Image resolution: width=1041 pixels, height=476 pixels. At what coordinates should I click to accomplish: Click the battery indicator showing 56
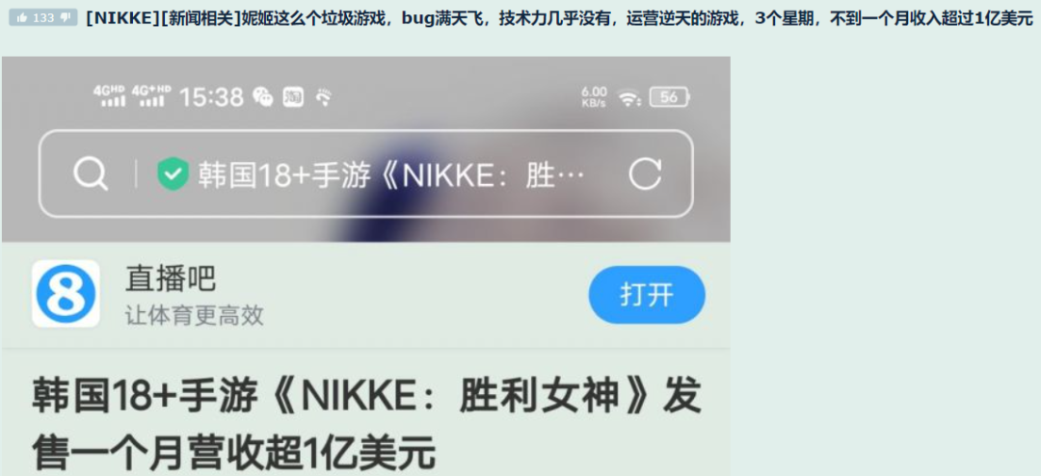669,97
